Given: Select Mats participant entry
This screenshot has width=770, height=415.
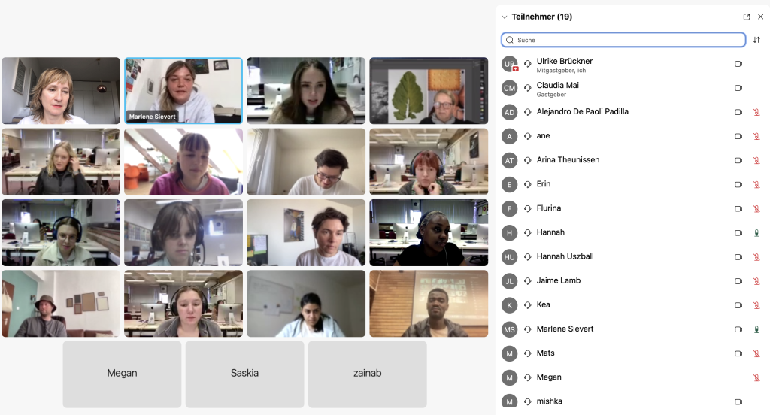Looking at the screenshot, I should tap(632, 353).
